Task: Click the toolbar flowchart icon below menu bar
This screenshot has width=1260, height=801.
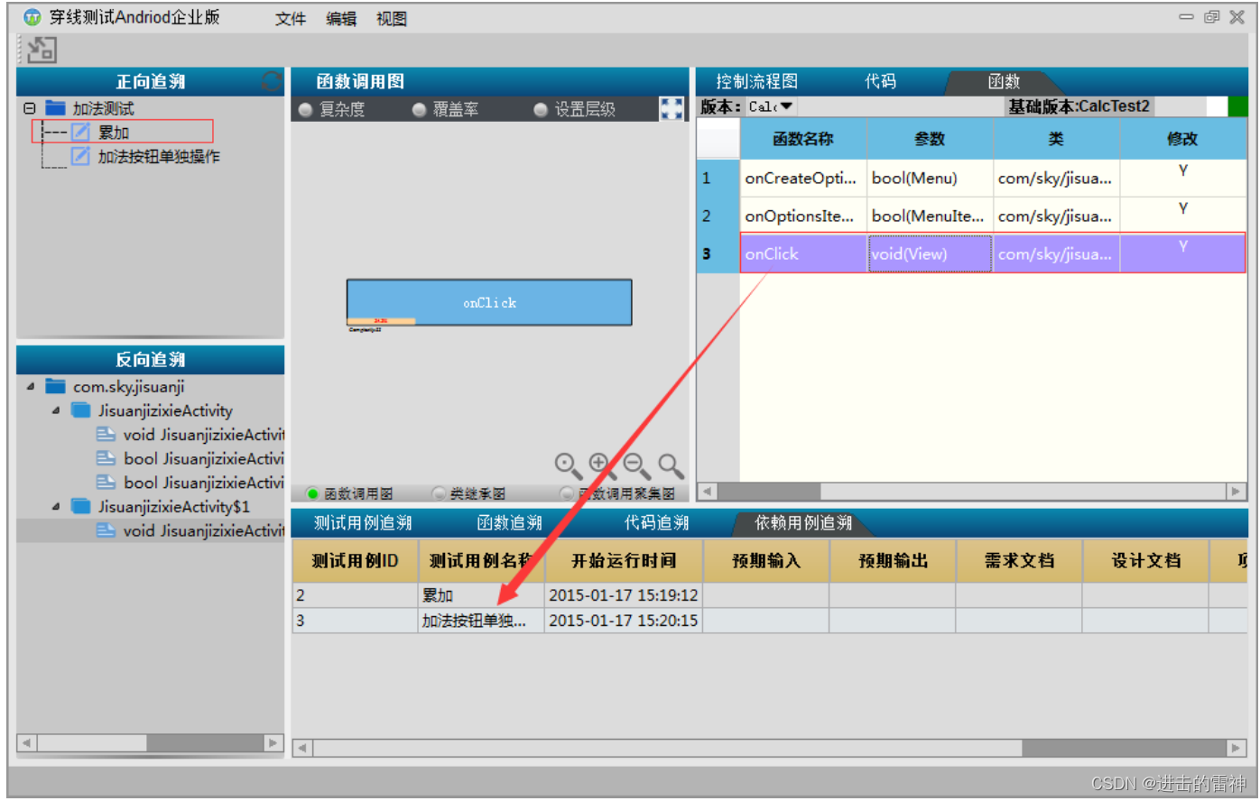Action: coord(43,51)
